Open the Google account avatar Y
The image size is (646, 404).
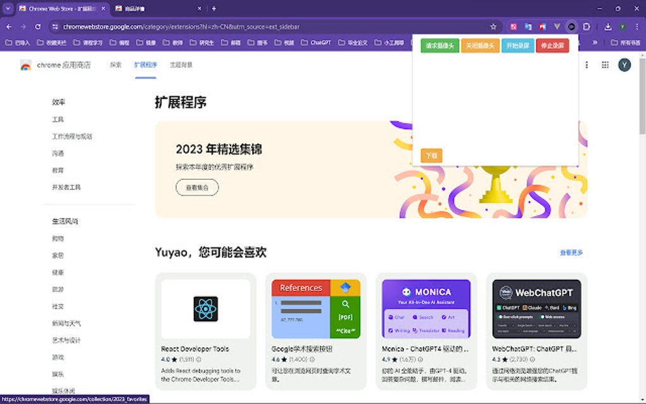tap(624, 65)
